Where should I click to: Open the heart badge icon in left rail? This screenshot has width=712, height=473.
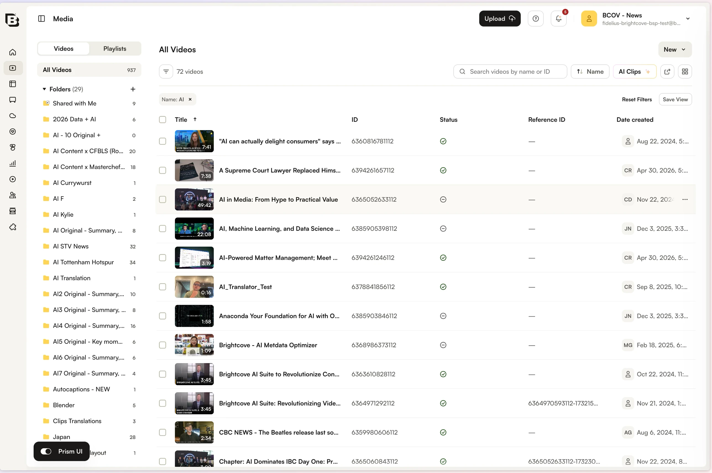click(13, 131)
